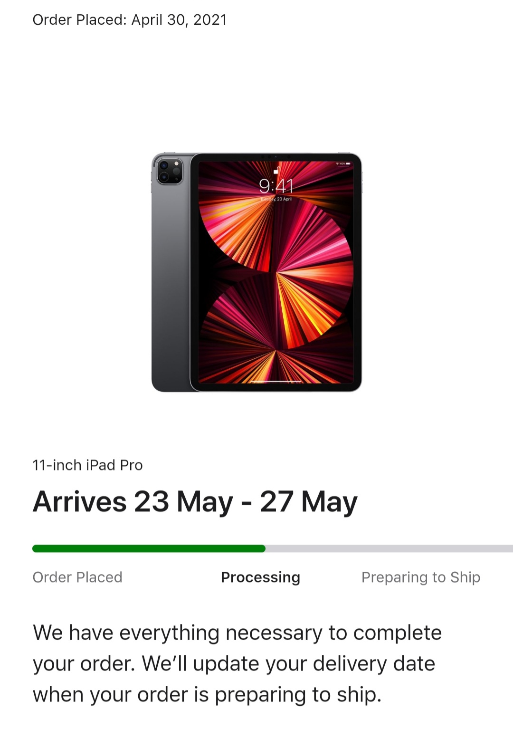The image size is (513, 739).
Task: Click the green filled portion of progress bar
Action: tap(149, 549)
